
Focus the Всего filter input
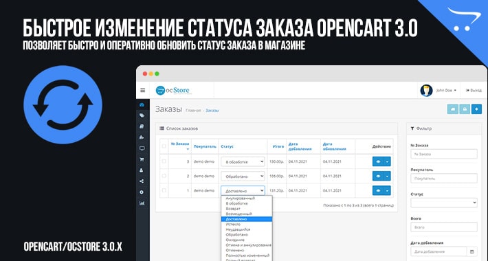(x=444, y=227)
